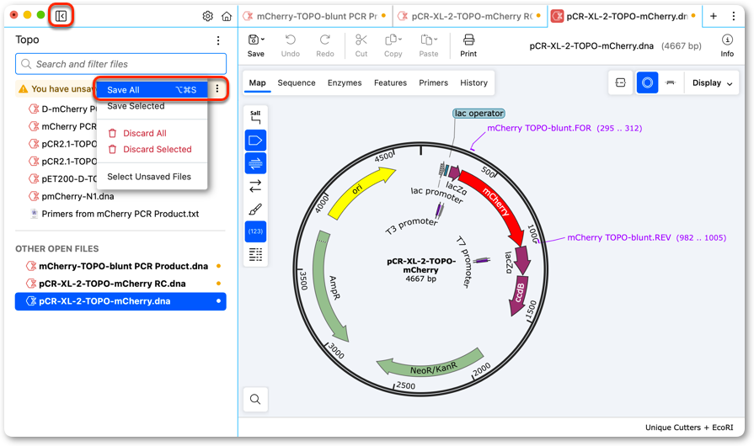Choose Discard All from the menu
Viewport: 754px width, 446px height.
point(152,134)
